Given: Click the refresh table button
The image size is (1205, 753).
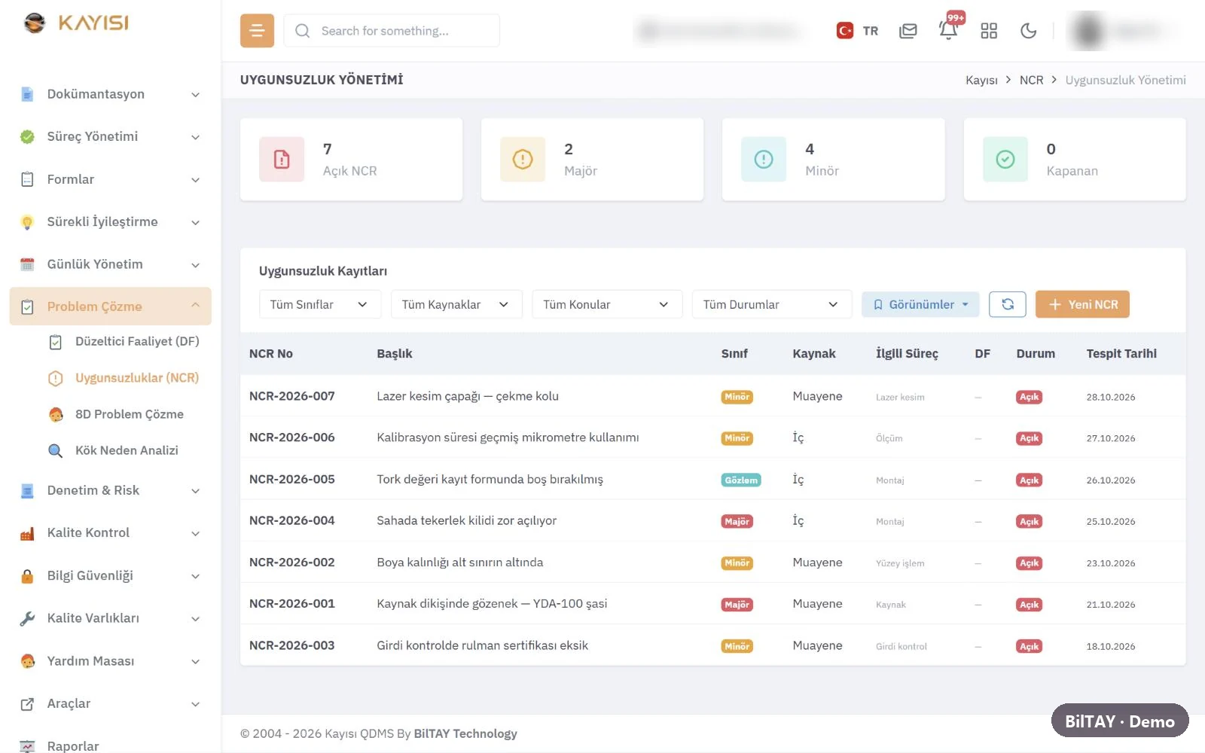Looking at the screenshot, I should [x=1008, y=304].
